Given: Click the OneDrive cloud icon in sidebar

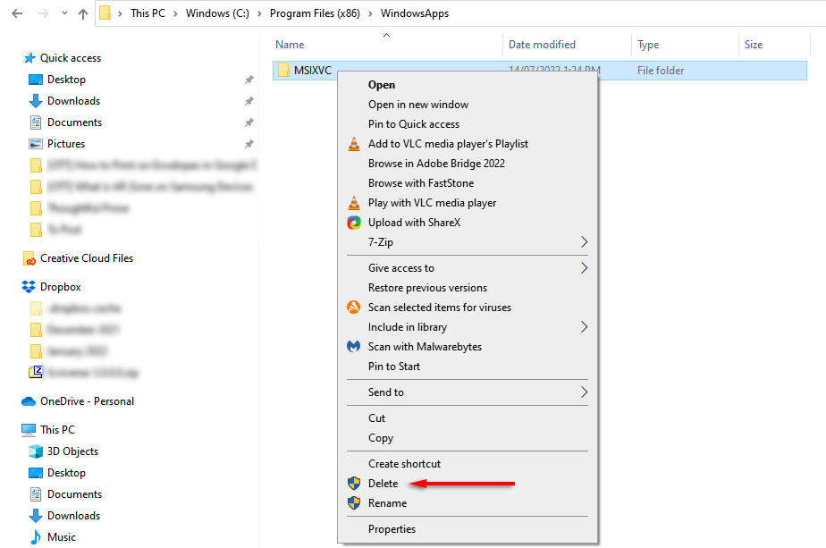Looking at the screenshot, I should click(29, 401).
